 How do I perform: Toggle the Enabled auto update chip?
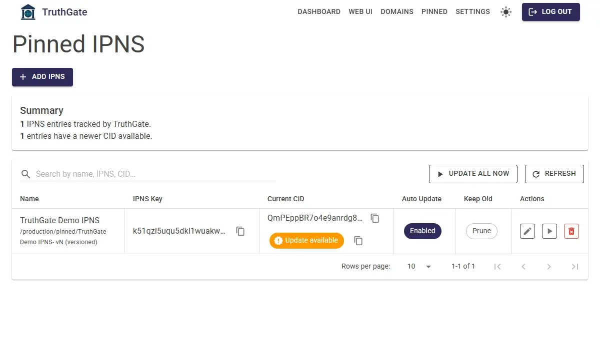(x=422, y=231)
